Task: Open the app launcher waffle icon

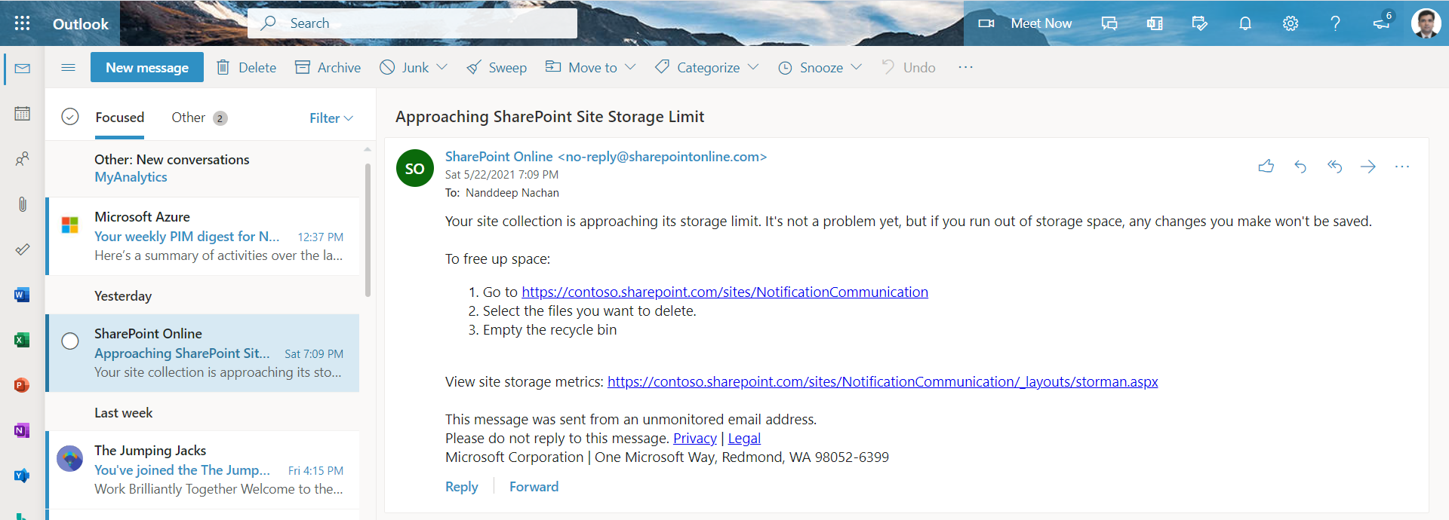Action: point(23,23)
